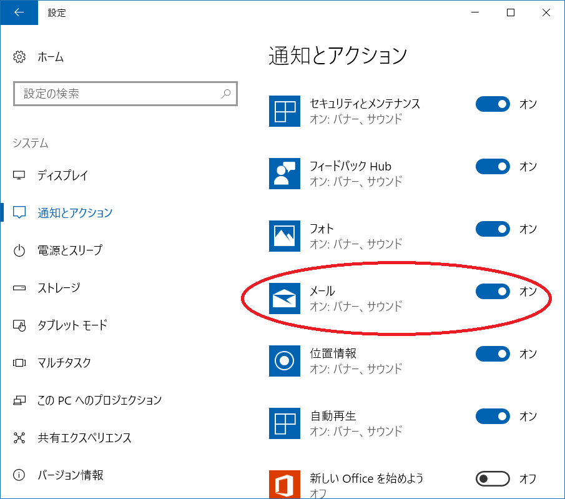Image resolution: width=565 pixels, height=499 pixels.
Task: Disable セキュリティとメンテナンス notification toggle
Action: click(493, 104)
